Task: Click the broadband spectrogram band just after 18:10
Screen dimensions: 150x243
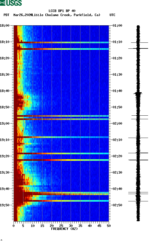Action: point(61,42)
